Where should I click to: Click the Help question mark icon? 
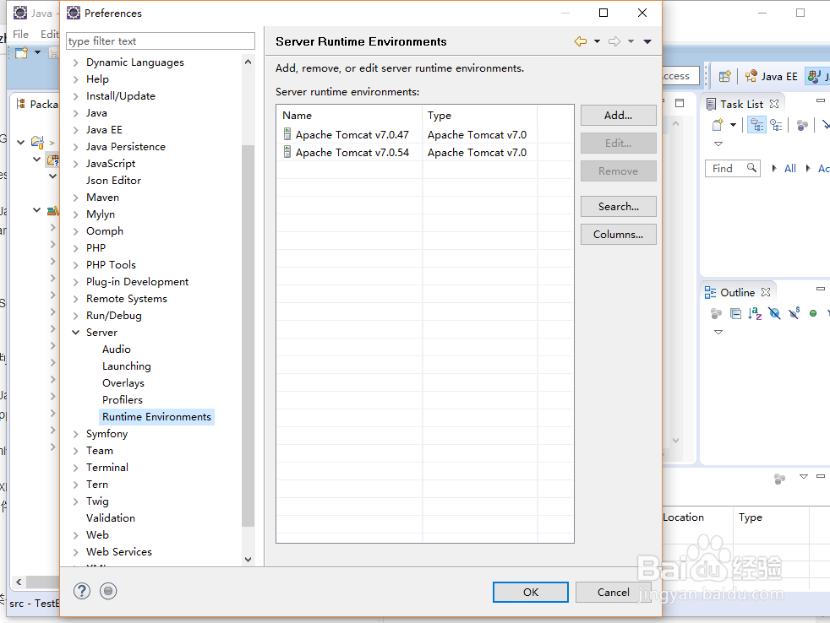coord(82,591)
